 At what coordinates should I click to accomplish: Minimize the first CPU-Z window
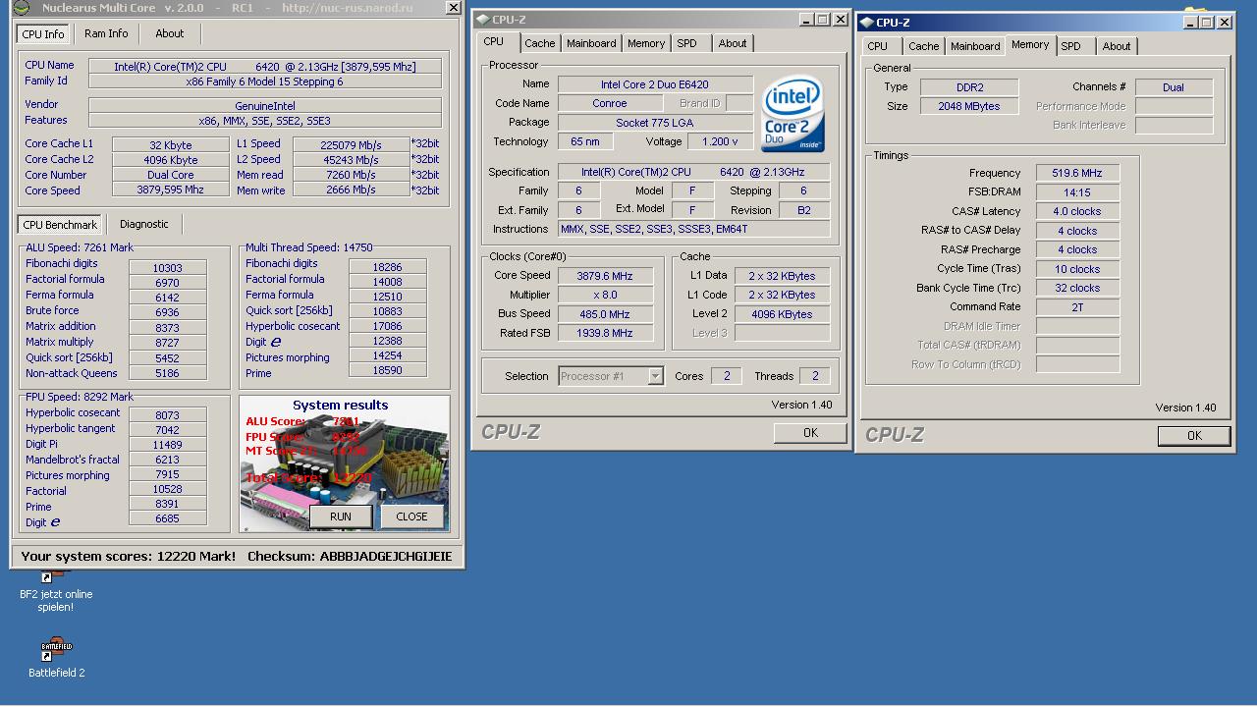[805, 20]
